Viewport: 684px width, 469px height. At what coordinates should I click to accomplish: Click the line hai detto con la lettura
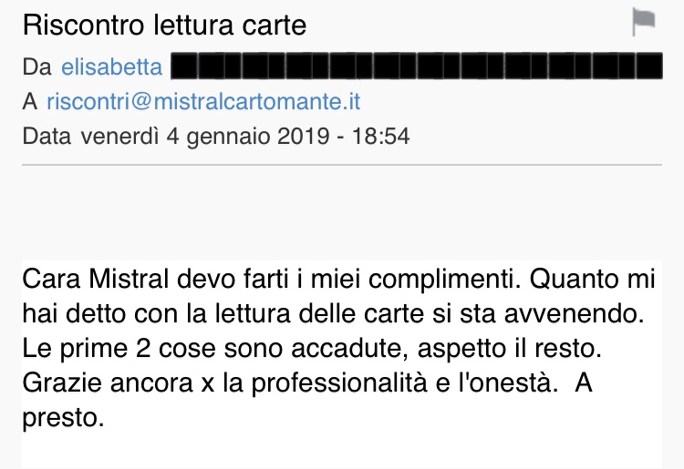[333, 313]
